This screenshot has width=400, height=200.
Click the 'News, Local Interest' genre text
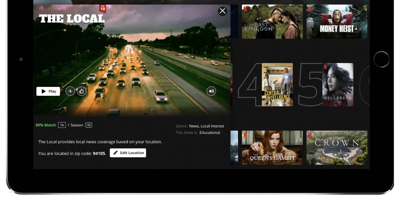(x=206, y=126)
